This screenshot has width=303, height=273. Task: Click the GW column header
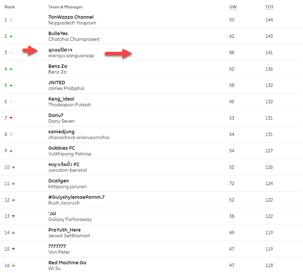(x=232, y=7)
